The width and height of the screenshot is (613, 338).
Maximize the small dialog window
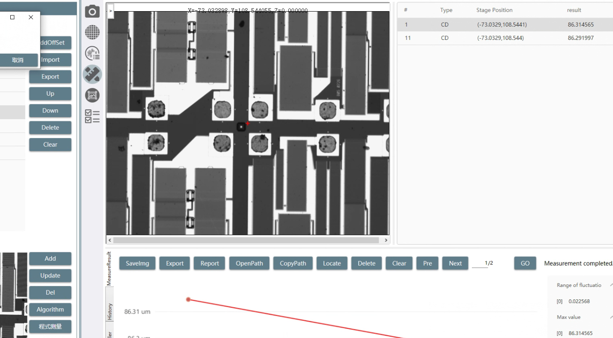click(12, 17)
